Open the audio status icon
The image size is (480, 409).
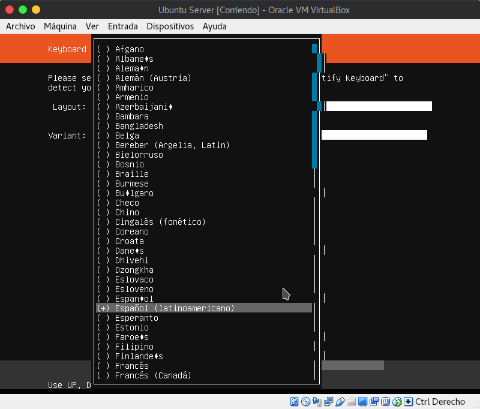317,402
